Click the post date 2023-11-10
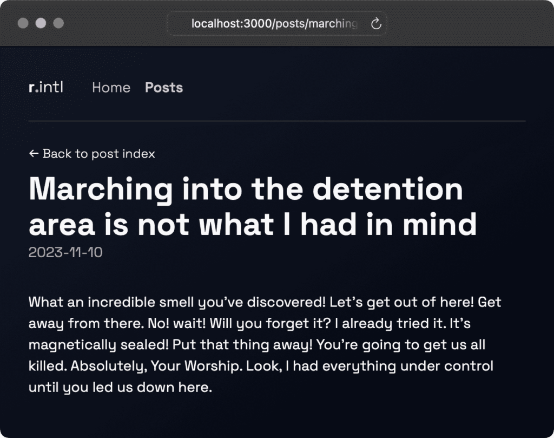Image resolution: width=554 pixels, height=438 pixels. point(65,252)
